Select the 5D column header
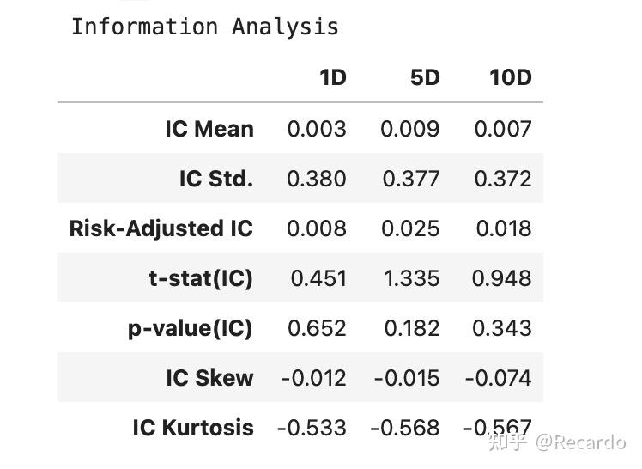Viewport: 642px width, 469px height. tap(425, 78)
